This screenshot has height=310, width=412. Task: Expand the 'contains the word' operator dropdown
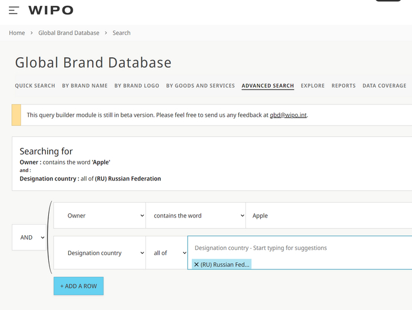tap(195, 216)
